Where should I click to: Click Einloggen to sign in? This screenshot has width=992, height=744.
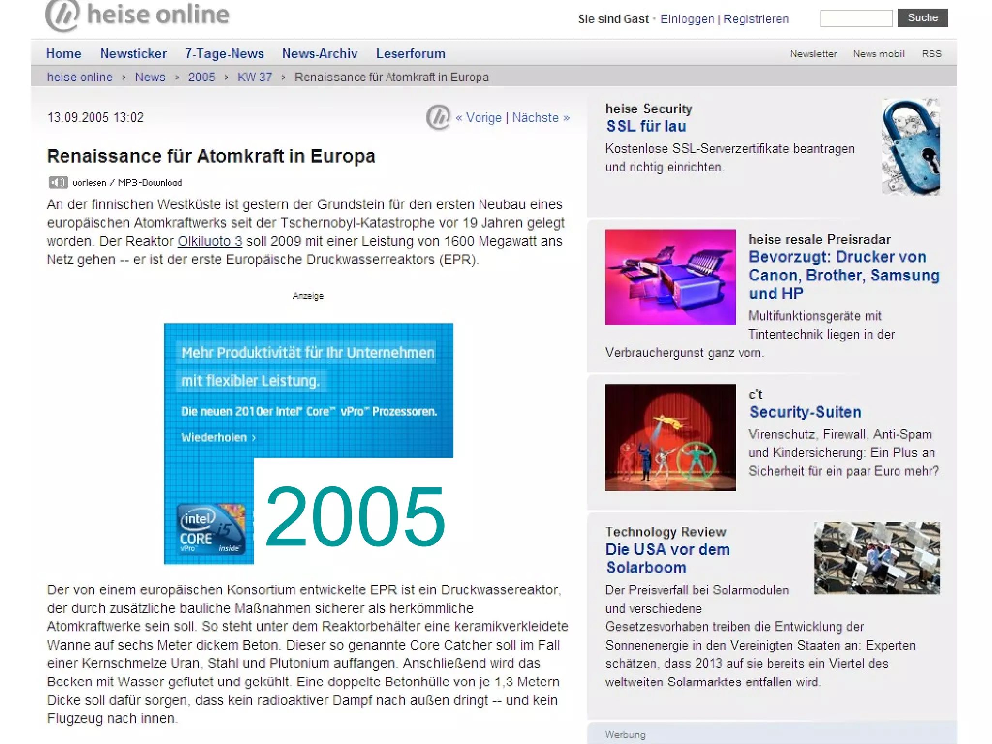coord(687,19)
